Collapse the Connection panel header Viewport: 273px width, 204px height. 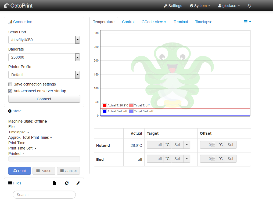(23, 22)
